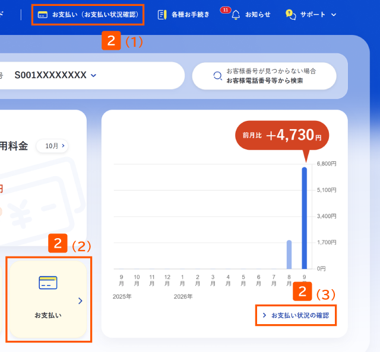The image size is (380, 352).
Task: Click the August bar in the chart
Action: [x=289, y=254]
